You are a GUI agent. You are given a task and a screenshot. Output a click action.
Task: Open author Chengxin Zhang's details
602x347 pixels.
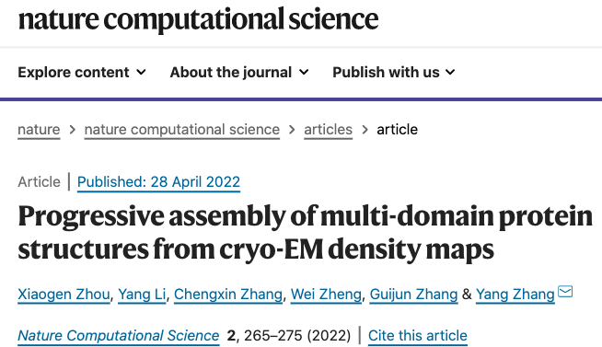click(228, 295)
